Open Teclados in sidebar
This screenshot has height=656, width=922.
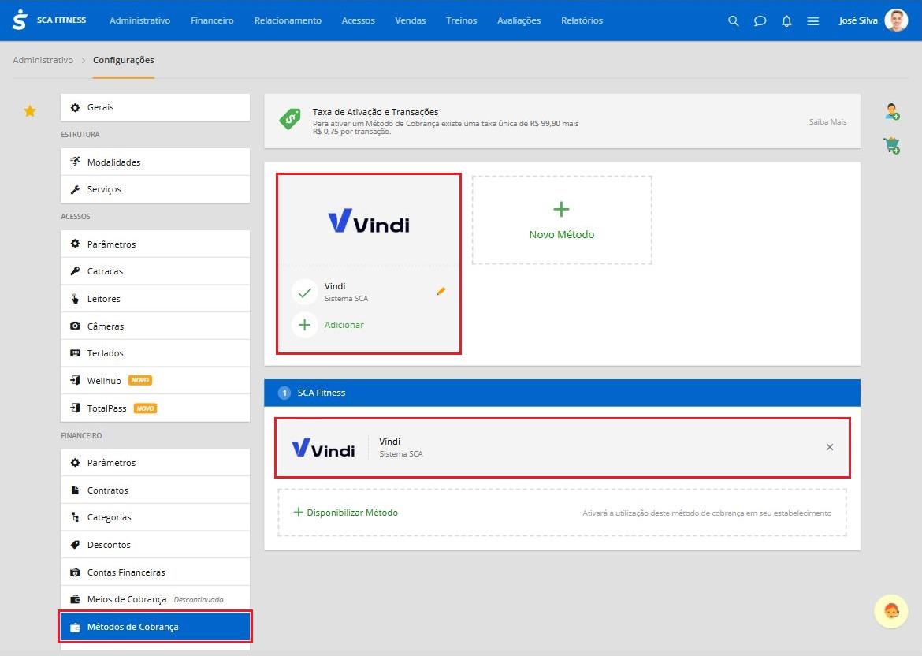click(155, 353)
